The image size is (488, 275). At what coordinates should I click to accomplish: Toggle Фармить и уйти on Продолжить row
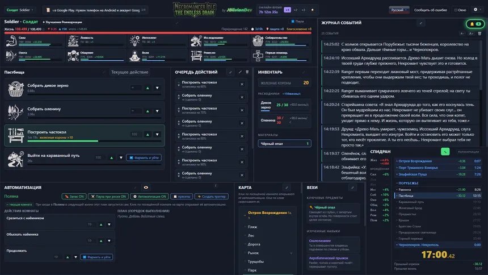point(97,257)
